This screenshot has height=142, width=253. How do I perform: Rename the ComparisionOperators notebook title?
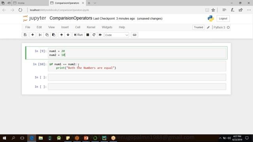[x=71, y=18]
